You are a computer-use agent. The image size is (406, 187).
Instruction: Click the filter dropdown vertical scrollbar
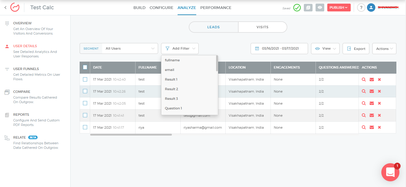(x=217, y=63)
